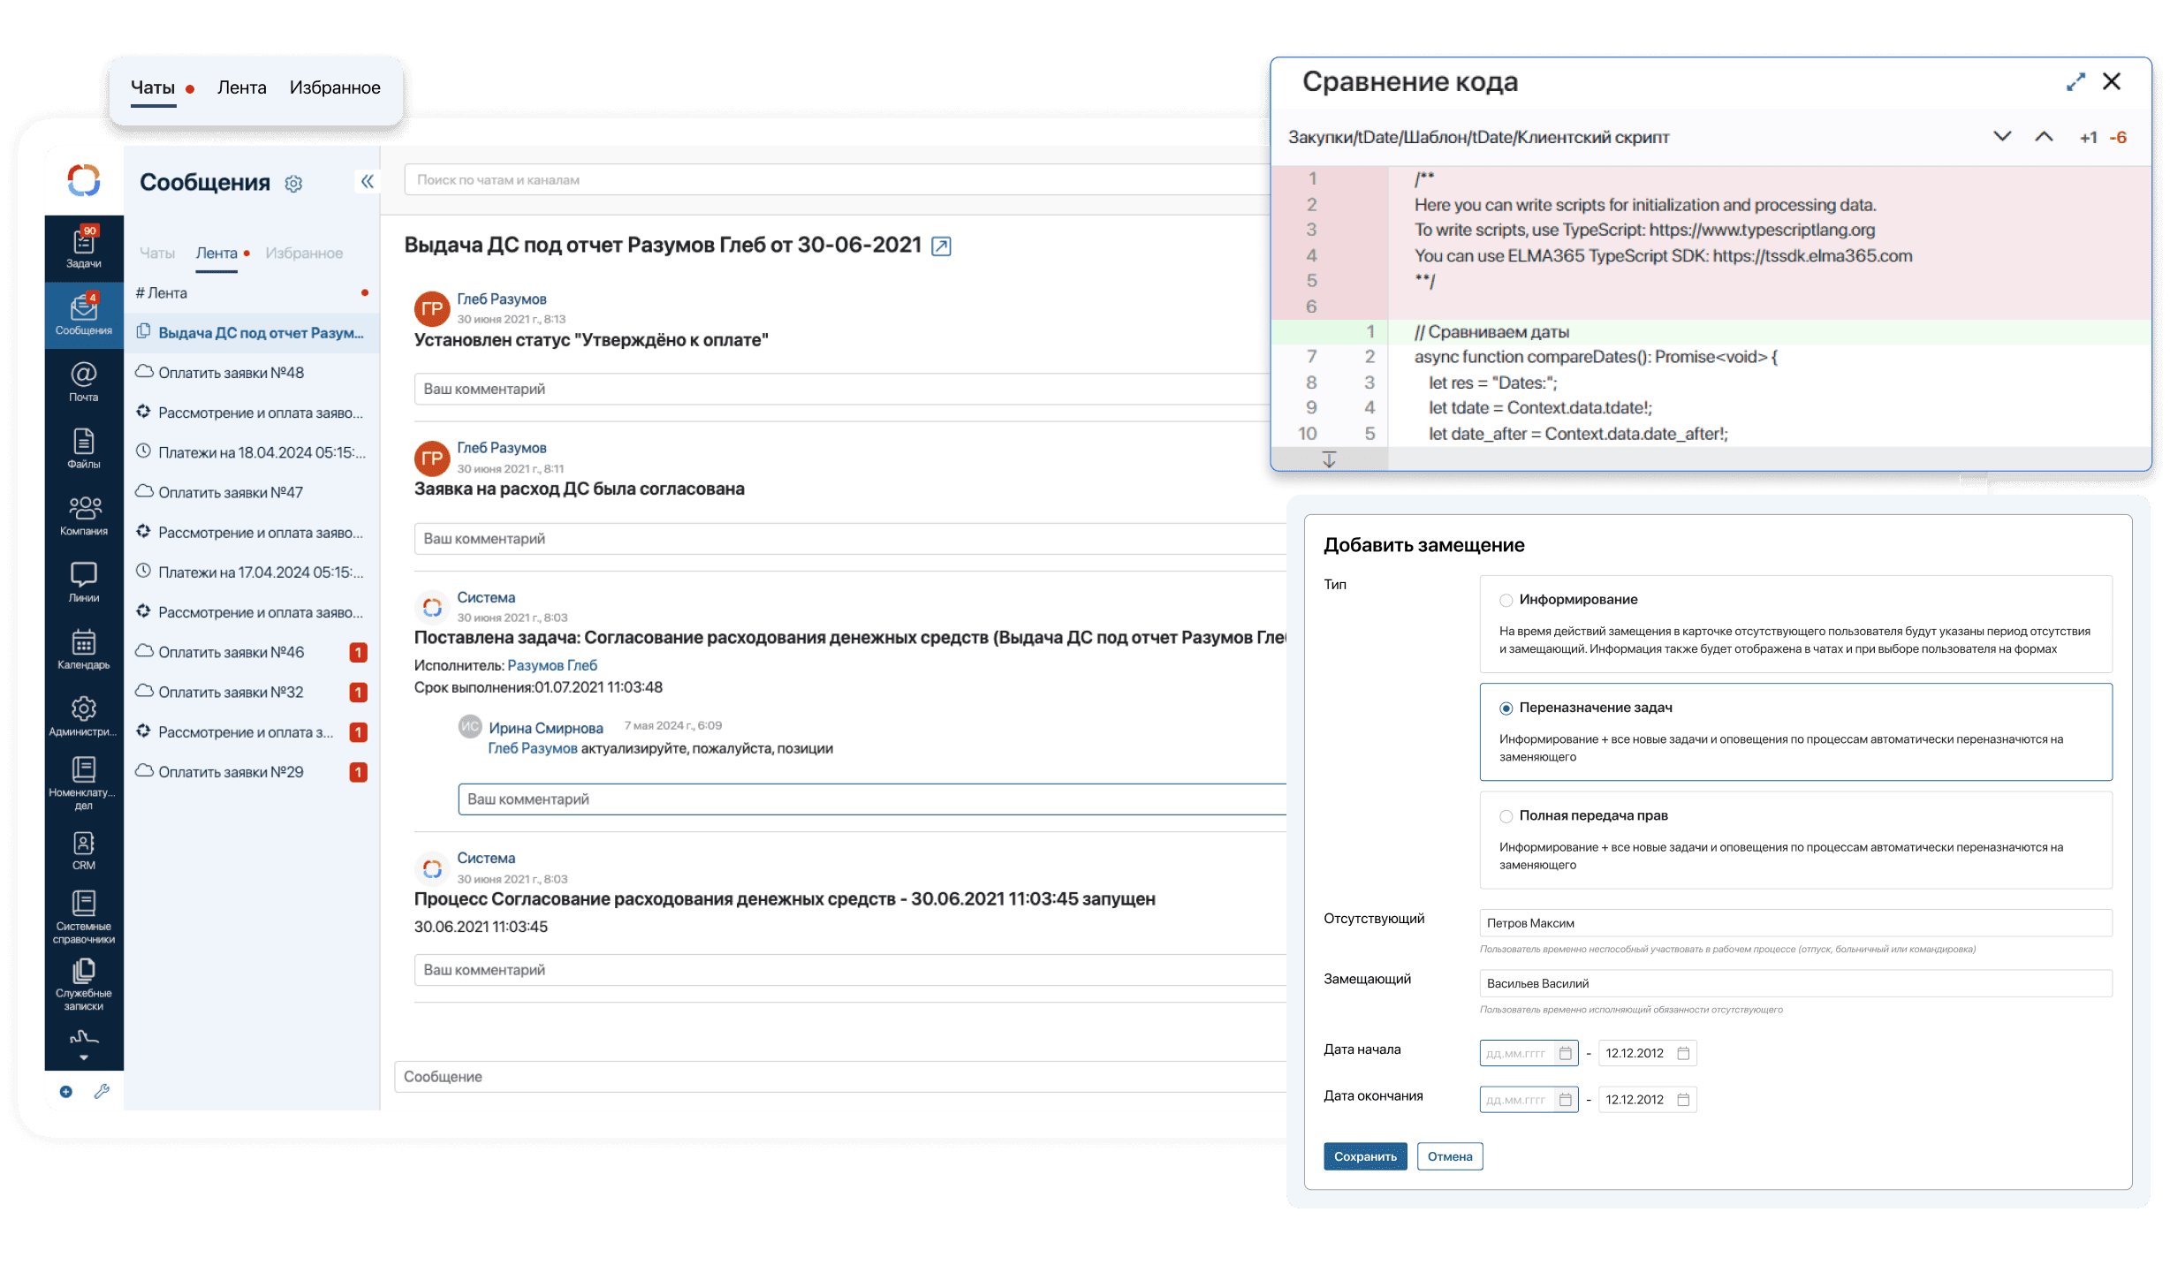Open the Календарь section

(84, 649)
